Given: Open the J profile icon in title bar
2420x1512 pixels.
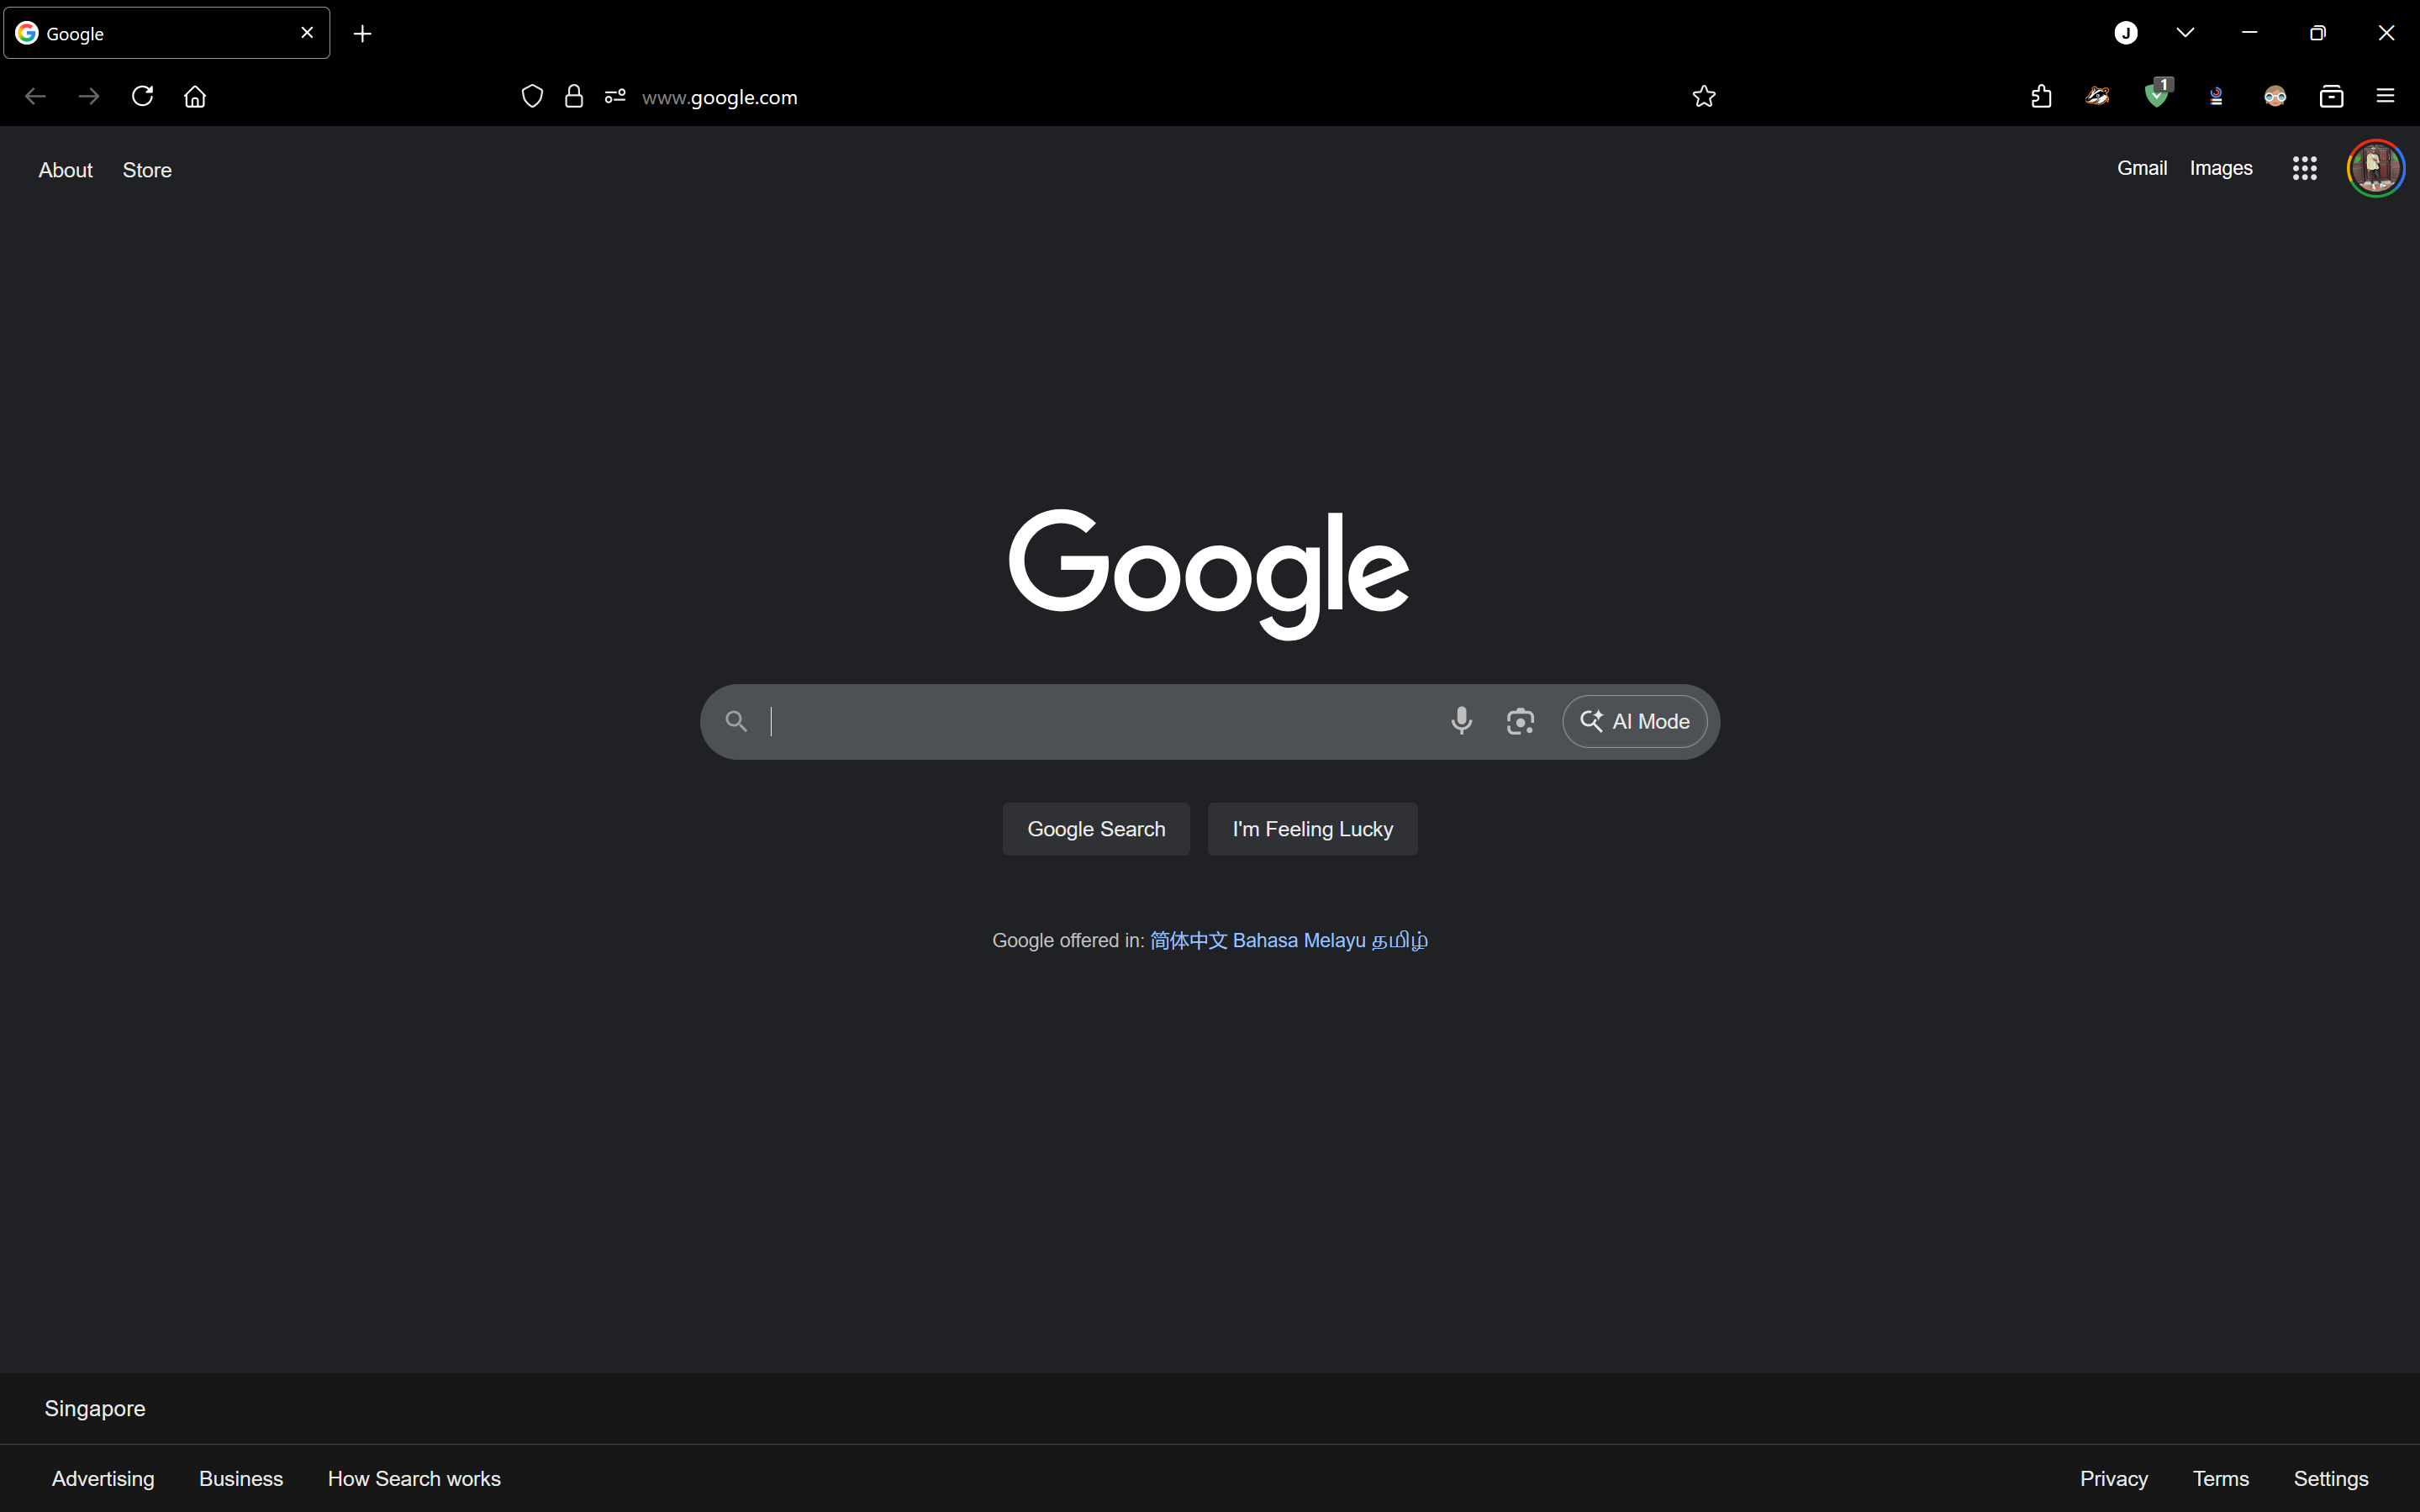Looking at the screenshot, I should coord(2126,33).
